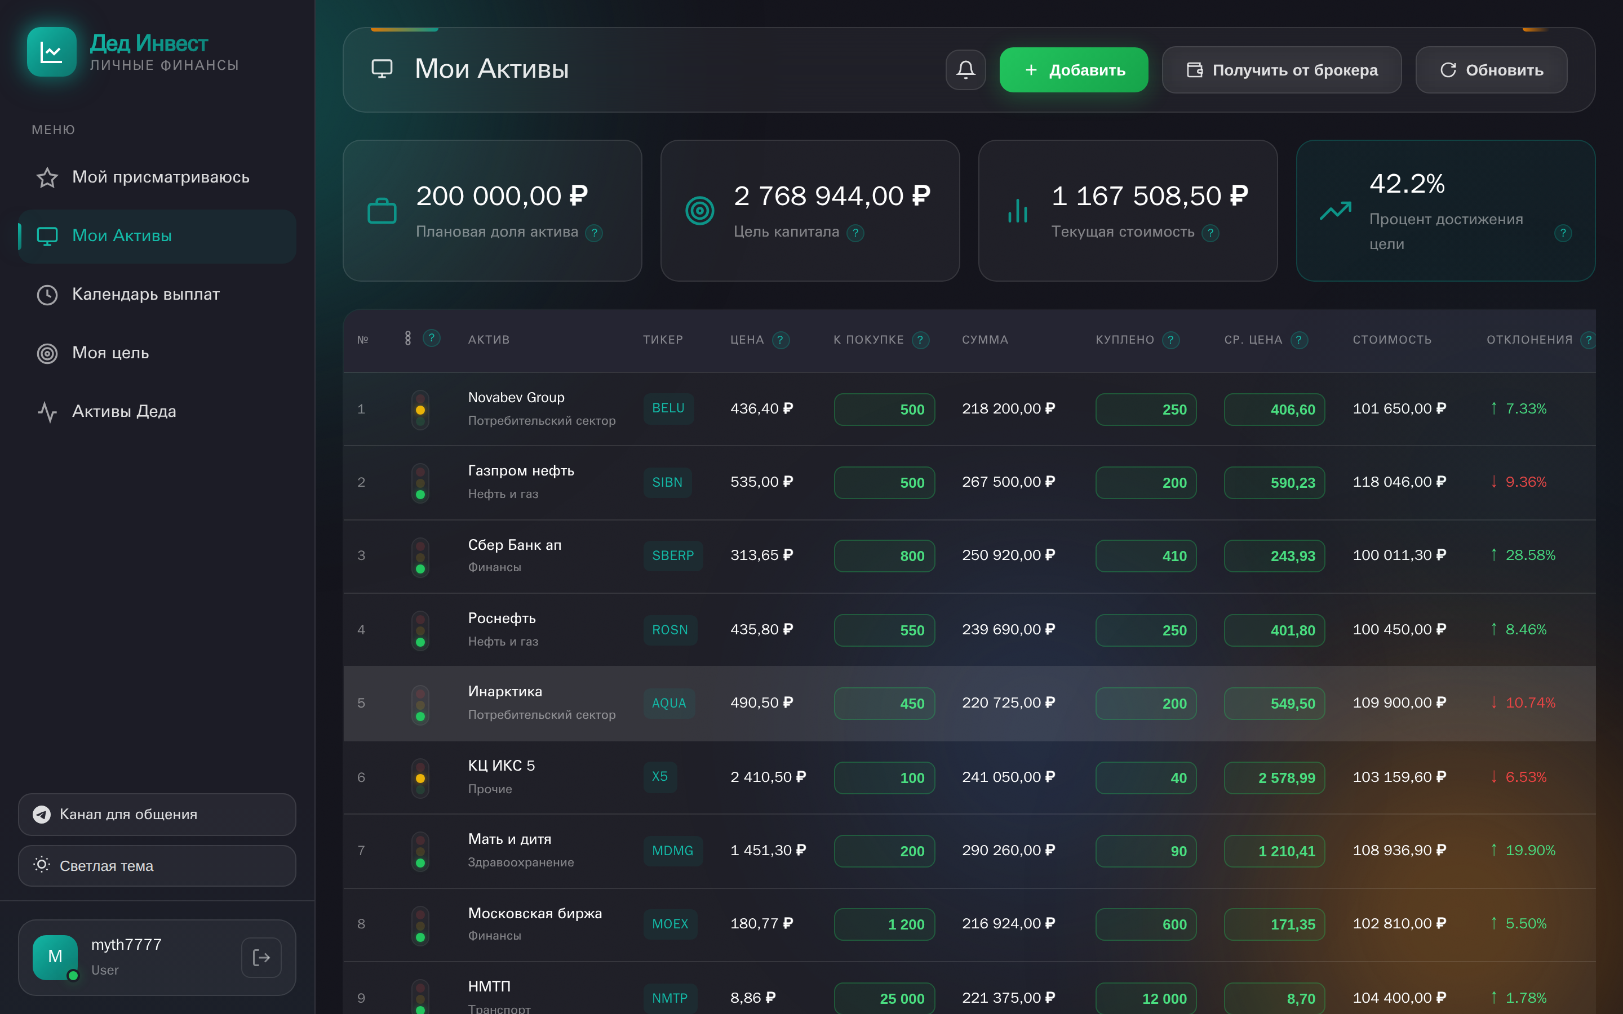Click the traffic light indicator for Novabev Group
This screenshot has height=1014, width=1623.
click(420, 408)
